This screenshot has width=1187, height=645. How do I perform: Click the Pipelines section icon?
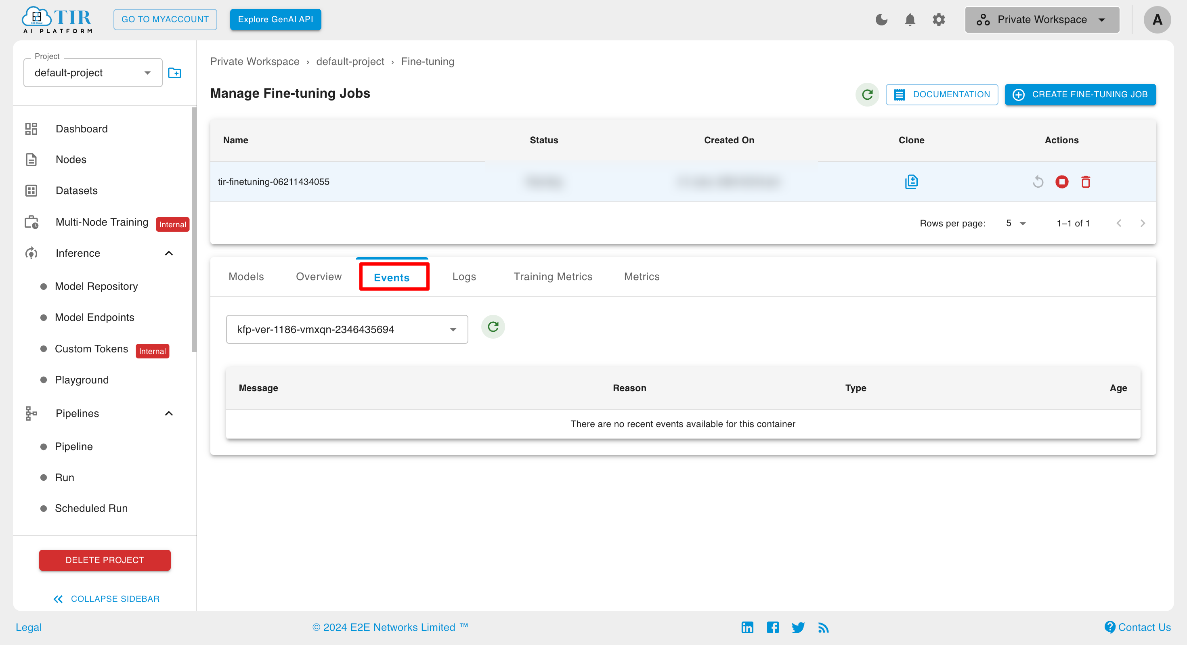[x=31, y=413]
